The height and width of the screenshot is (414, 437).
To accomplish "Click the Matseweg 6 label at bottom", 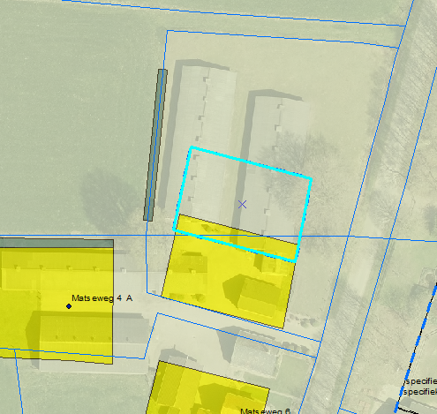I will coord(266,411).
